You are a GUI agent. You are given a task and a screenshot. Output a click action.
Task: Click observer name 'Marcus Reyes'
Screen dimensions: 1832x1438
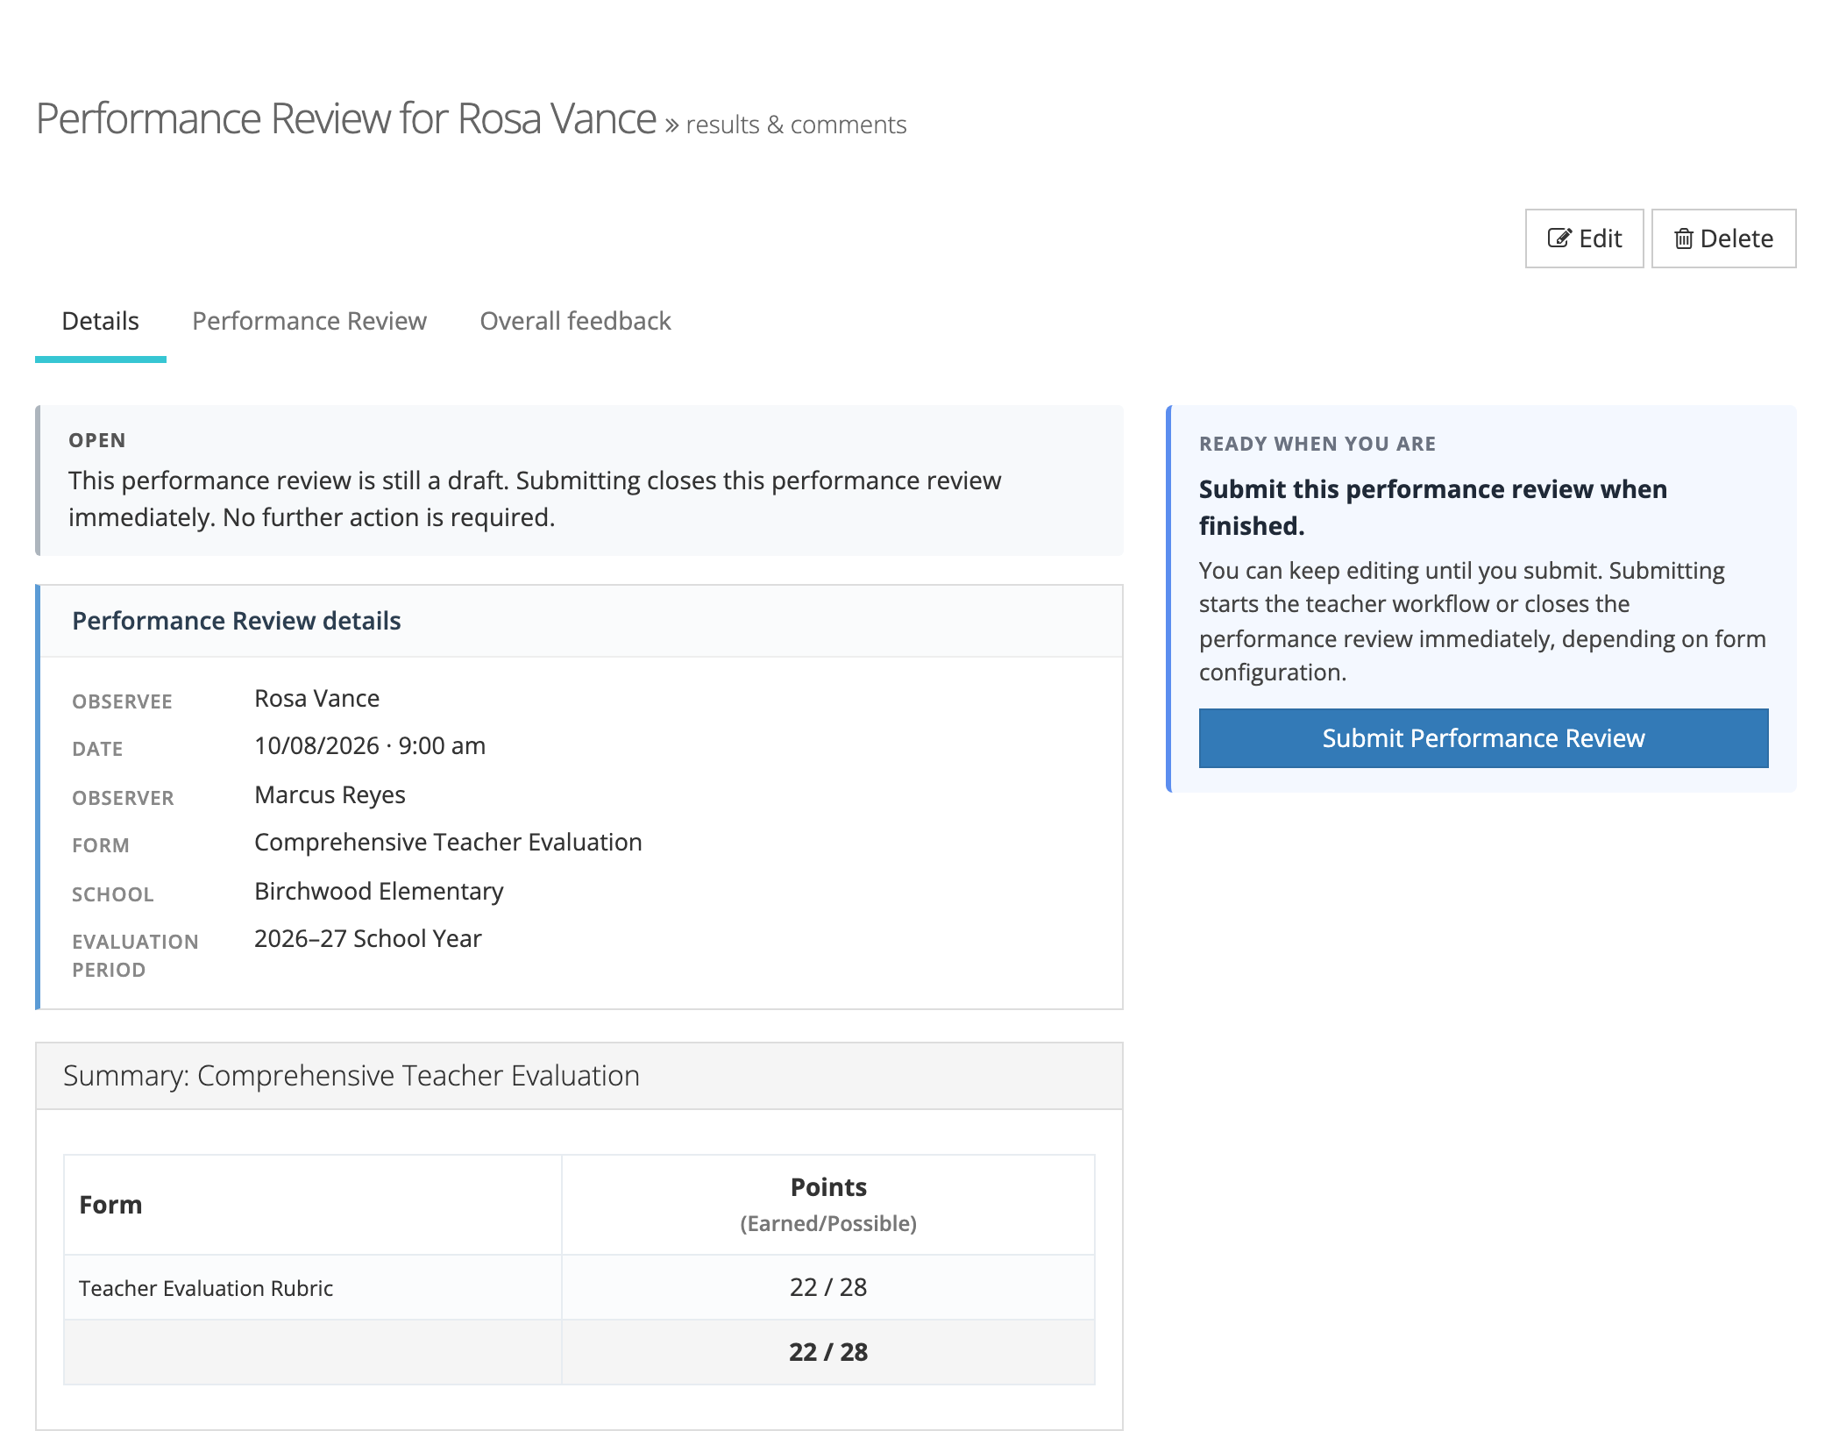[330, 794]
